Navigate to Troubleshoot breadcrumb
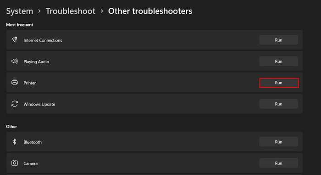This screenshot has width=321, height=175. 71,11
